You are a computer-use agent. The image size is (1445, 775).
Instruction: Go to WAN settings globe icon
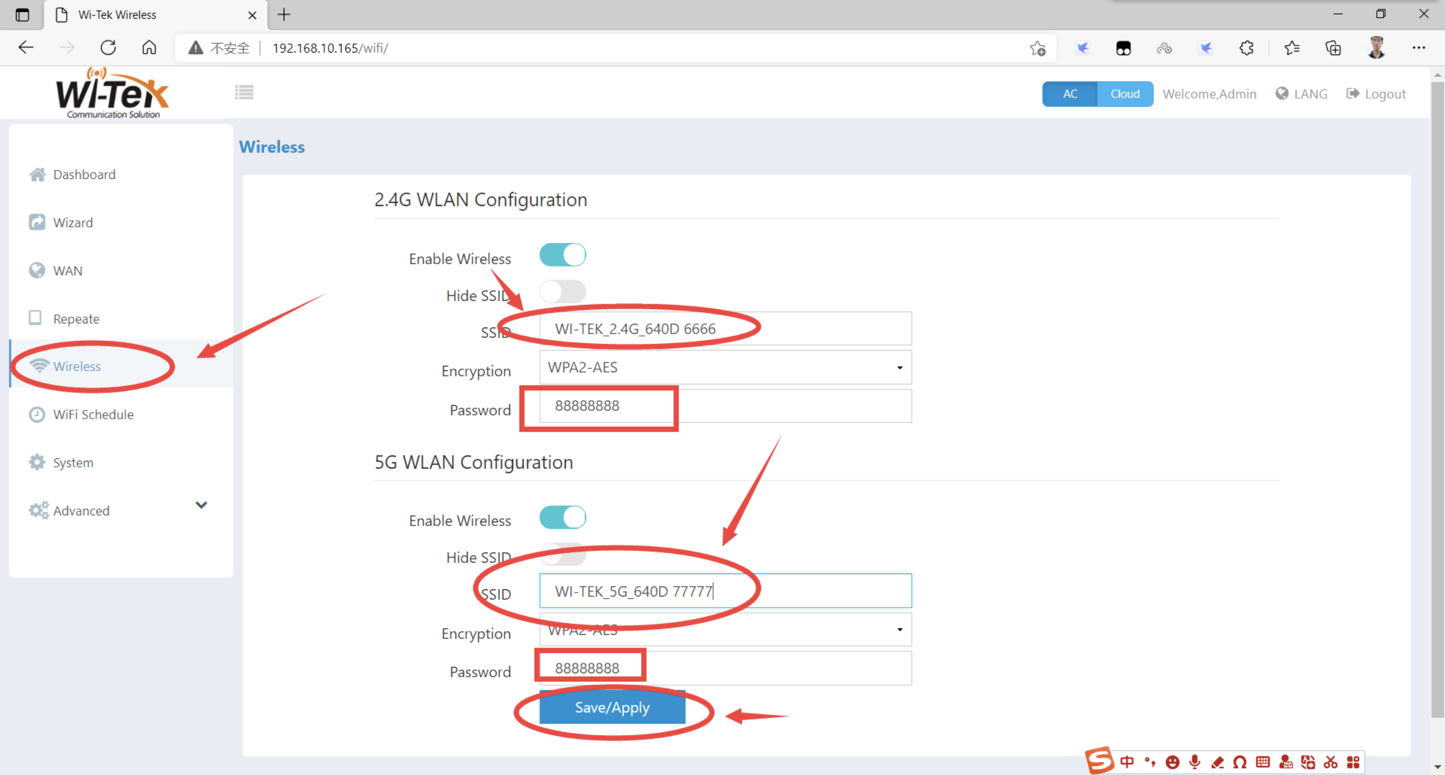click(x=37, y=270)
